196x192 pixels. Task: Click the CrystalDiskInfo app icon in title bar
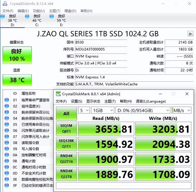coord(4,4)
